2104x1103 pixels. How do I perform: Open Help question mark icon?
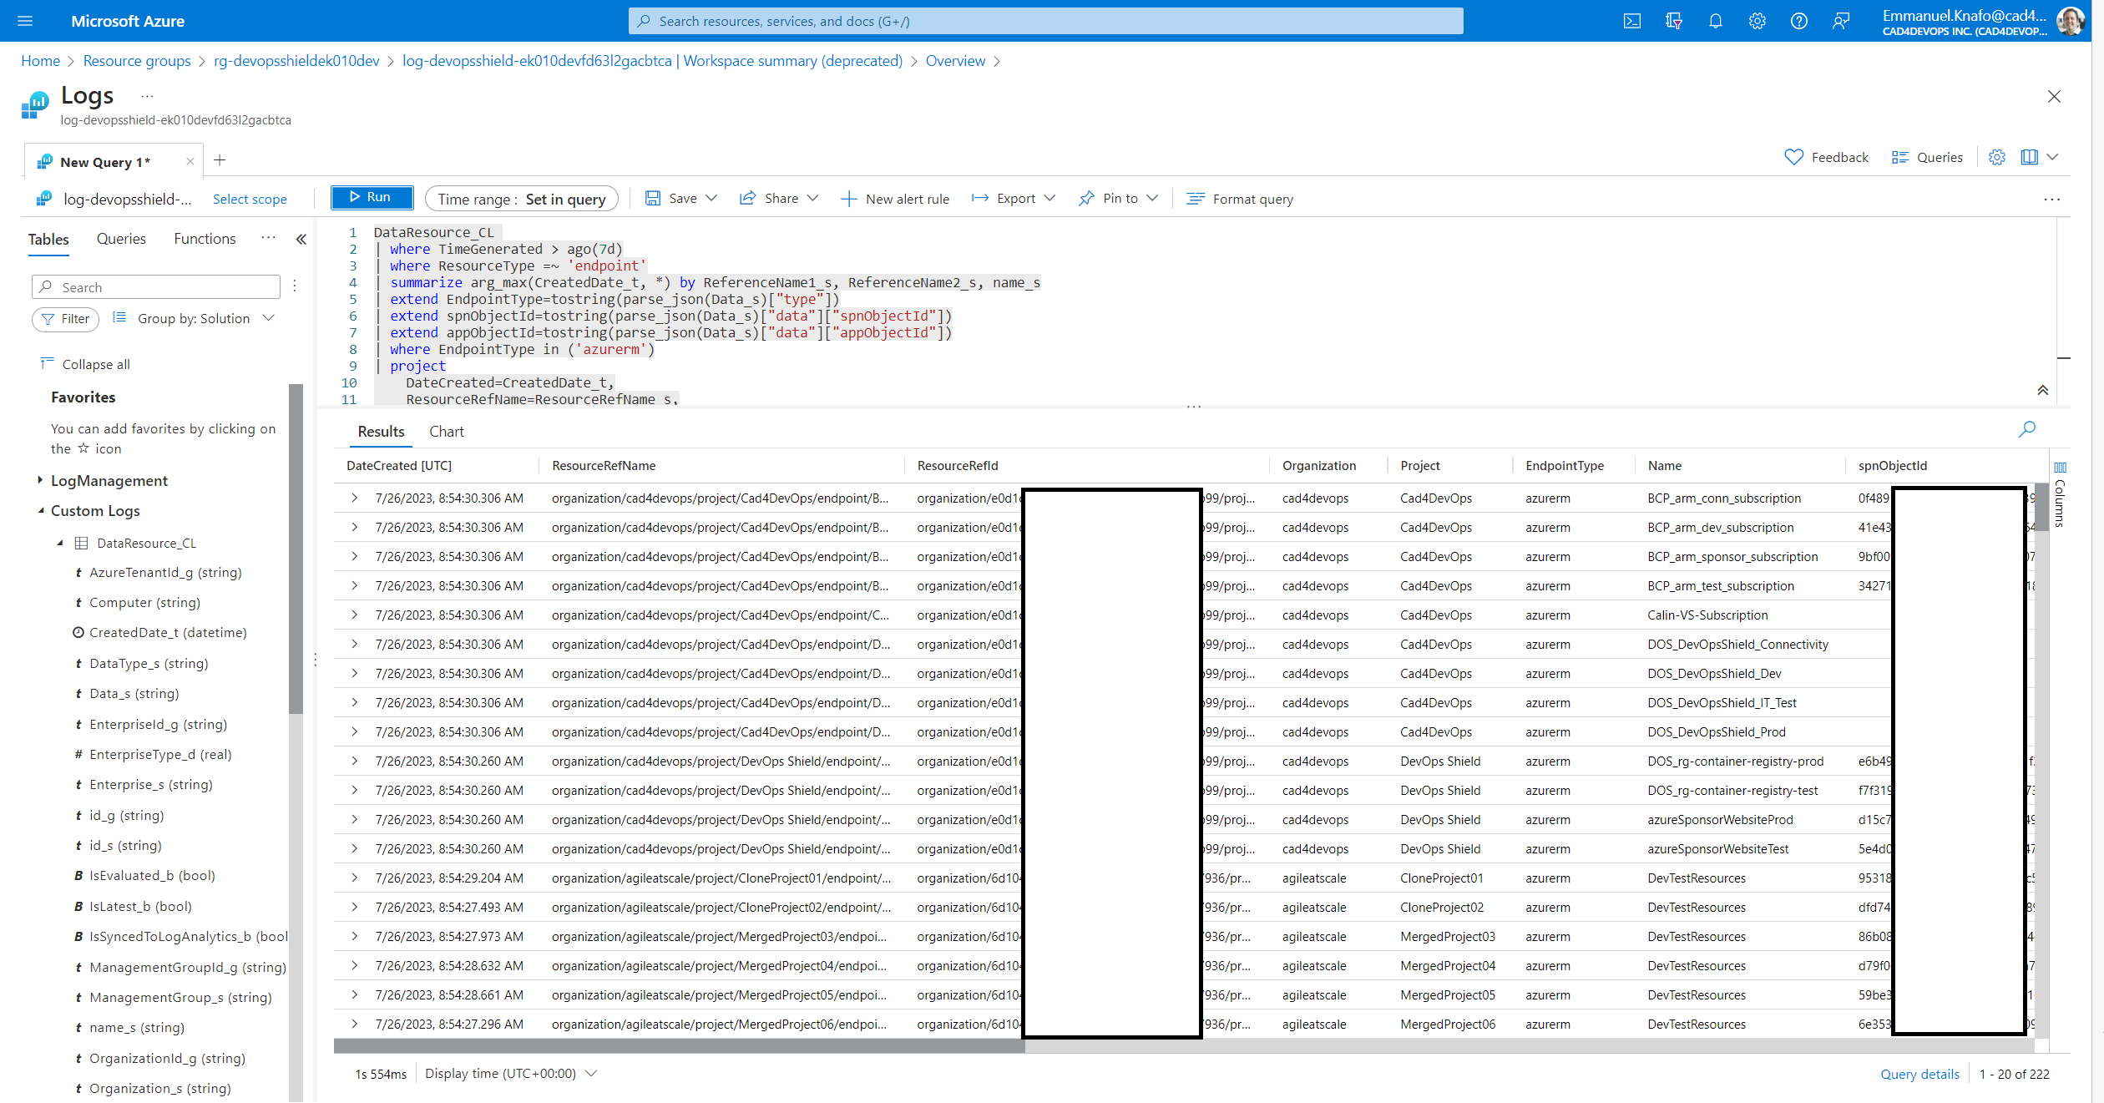(1798, 21)
